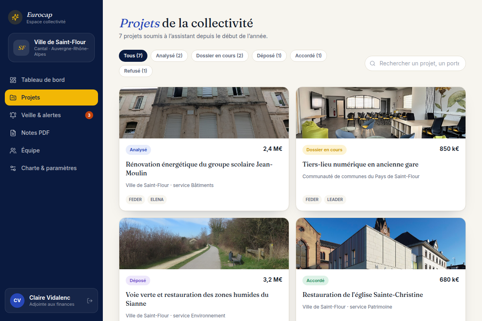
Task: Click FEDER tag on Jean-Moulin project
Action: coord(135,199)
